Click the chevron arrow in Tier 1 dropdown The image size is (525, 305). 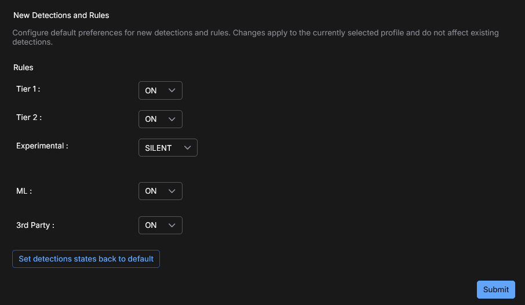(x=171, y=90)
